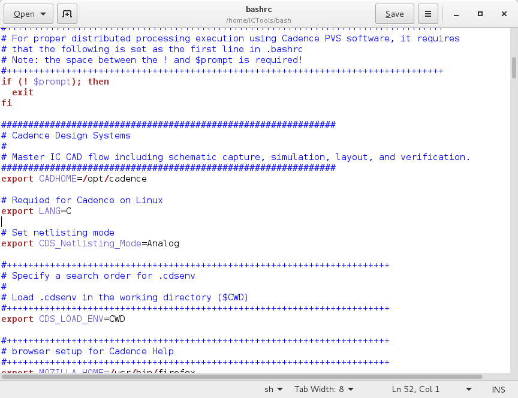
Task: Click the bashrc title text
Action: (258, 9)
